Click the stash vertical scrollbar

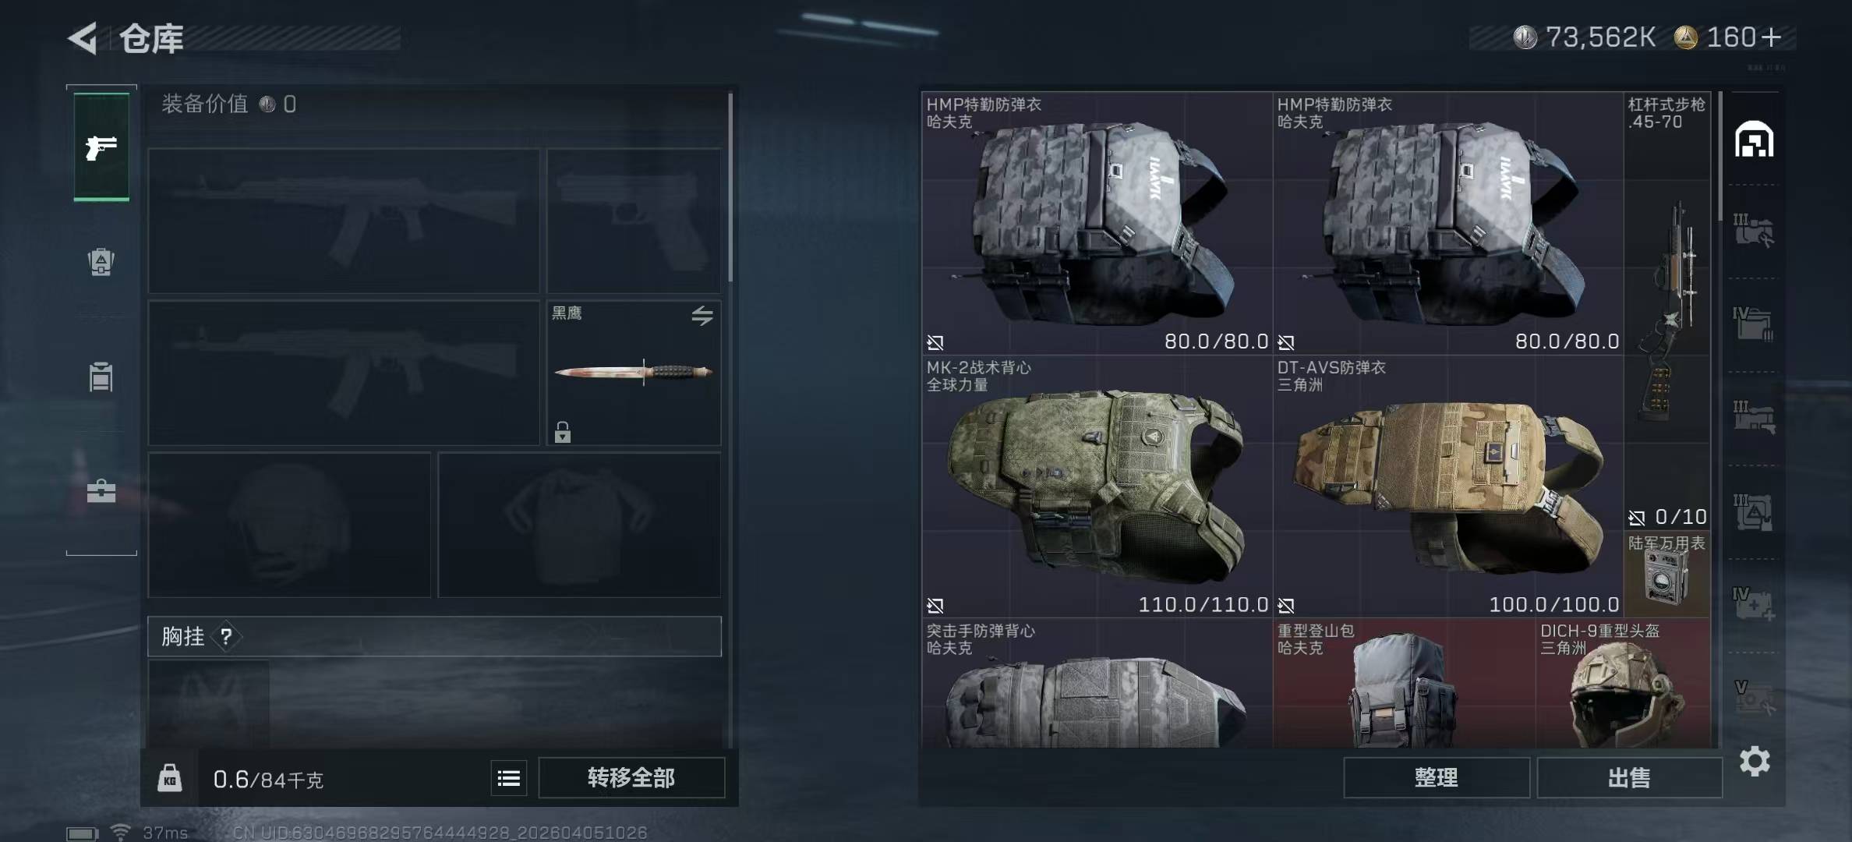pos(1719,156)
